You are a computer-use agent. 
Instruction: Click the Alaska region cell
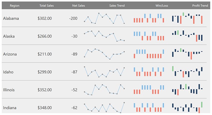point(9,36)
